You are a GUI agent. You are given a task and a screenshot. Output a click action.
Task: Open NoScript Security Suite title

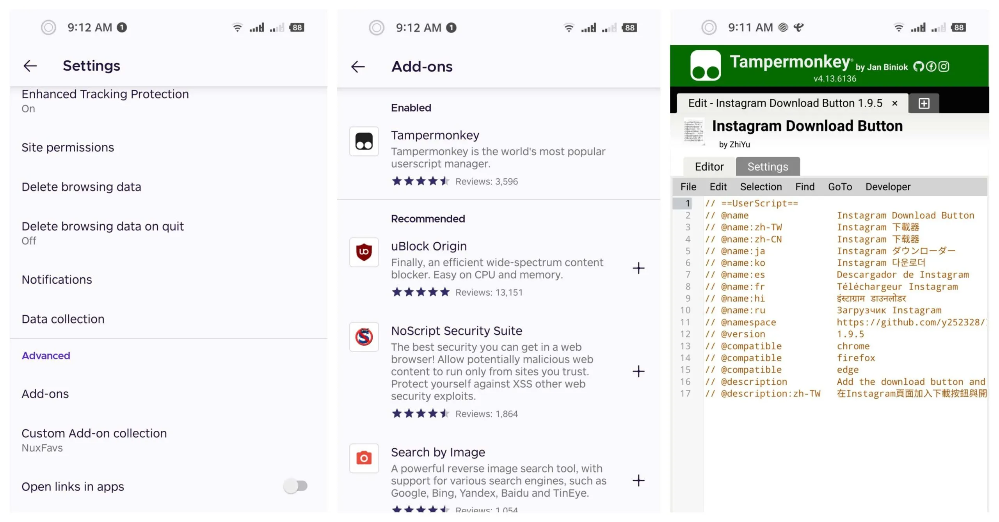(457, 331)
